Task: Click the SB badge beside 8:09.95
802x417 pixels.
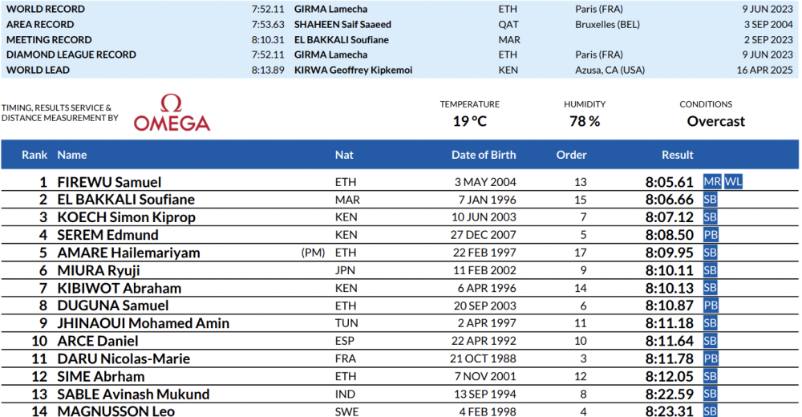Action: pos(710,253)
